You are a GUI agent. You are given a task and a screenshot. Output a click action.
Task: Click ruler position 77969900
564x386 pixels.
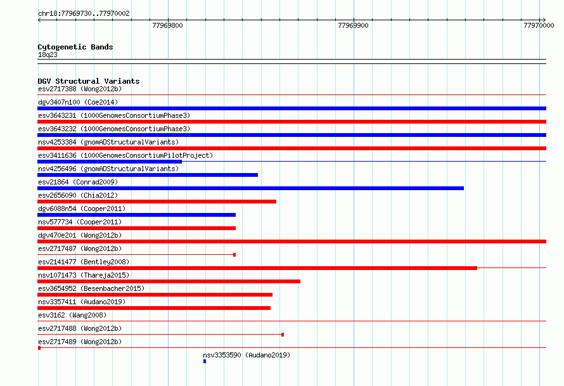pyautogui.click(x=353, y=25)
